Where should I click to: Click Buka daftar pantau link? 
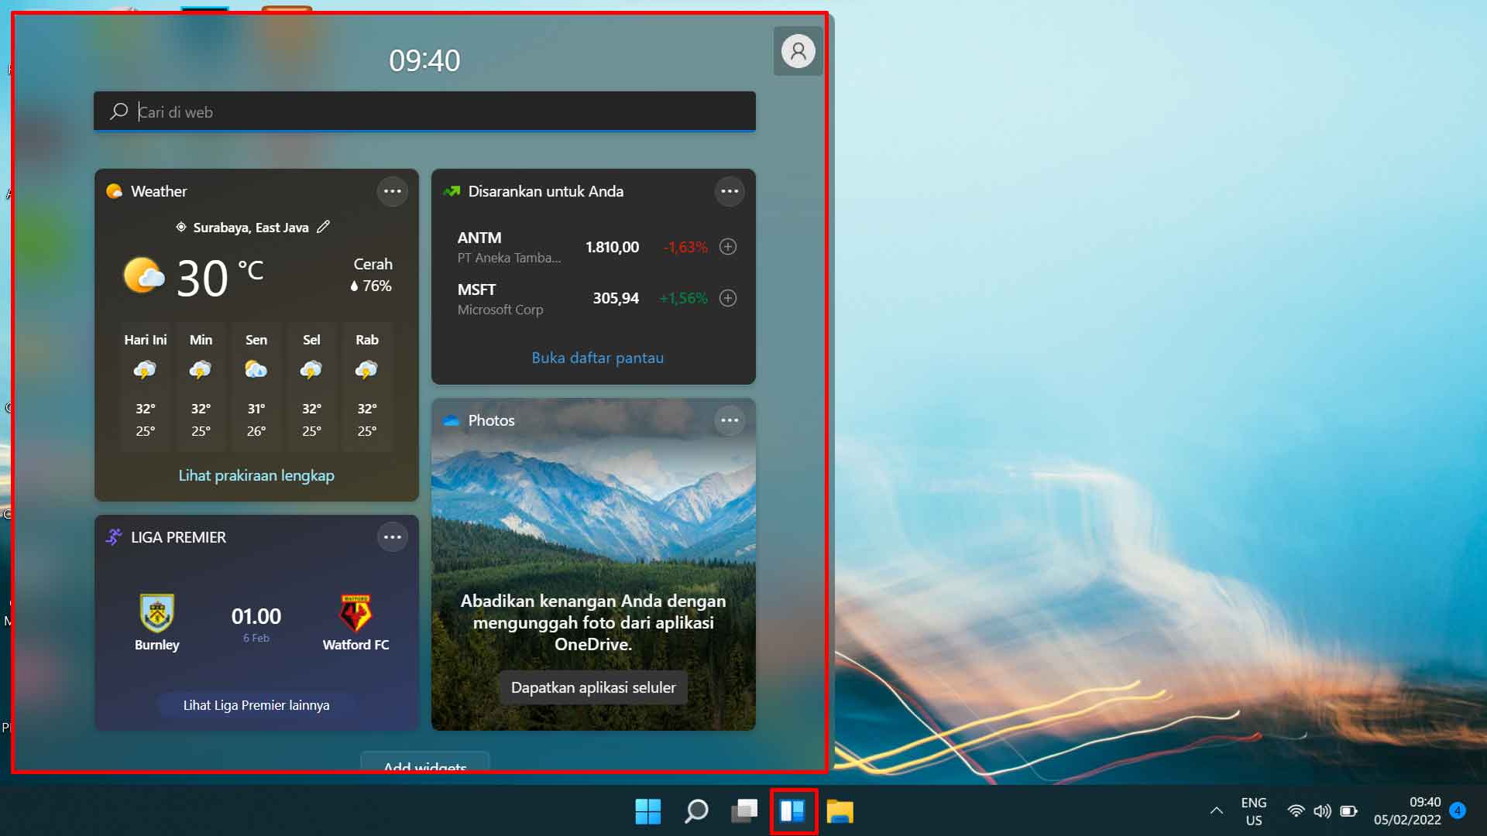click(x=597, y=358)
